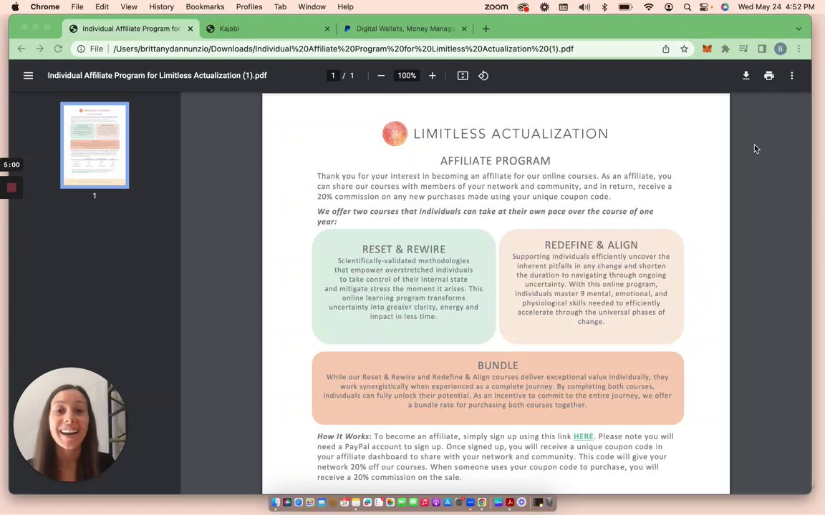Open the Profiles menu
This screenshot has height=515, width=825.
[249, 7]
